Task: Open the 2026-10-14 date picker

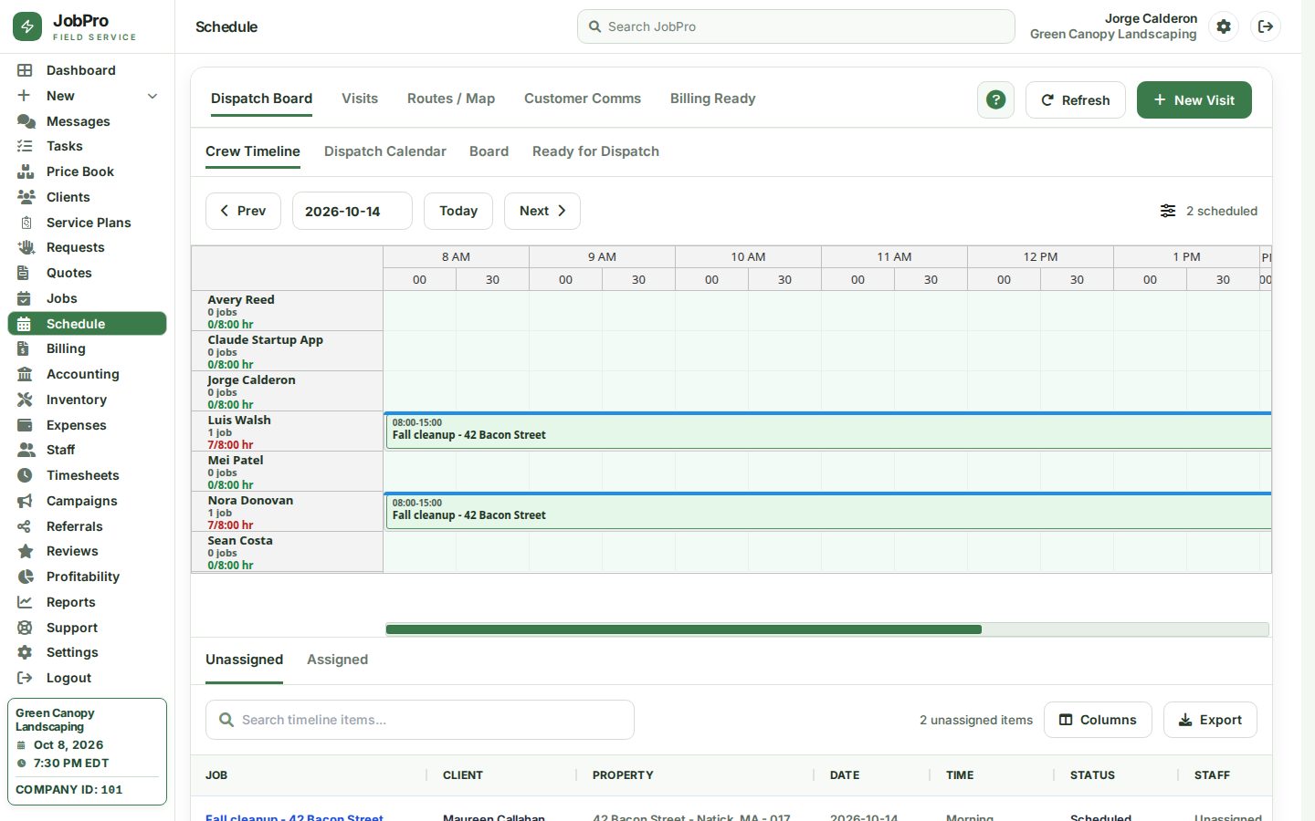Action: click(352, 211)
